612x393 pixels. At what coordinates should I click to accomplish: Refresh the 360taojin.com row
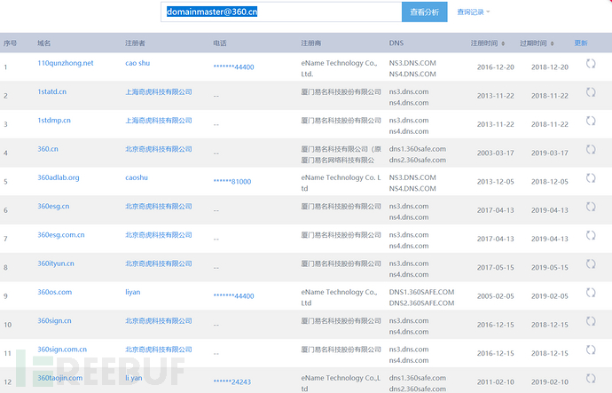[x=591, y=378]
